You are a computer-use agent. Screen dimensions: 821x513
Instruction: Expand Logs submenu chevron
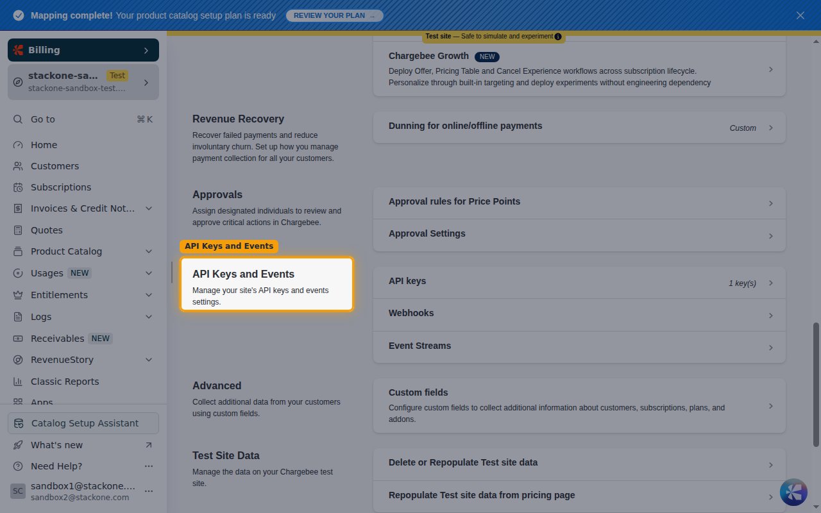(149, 317)
